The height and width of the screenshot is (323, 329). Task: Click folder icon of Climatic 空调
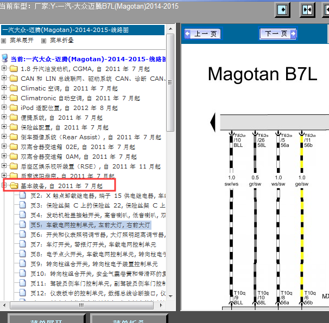click(x=14, y=88)
